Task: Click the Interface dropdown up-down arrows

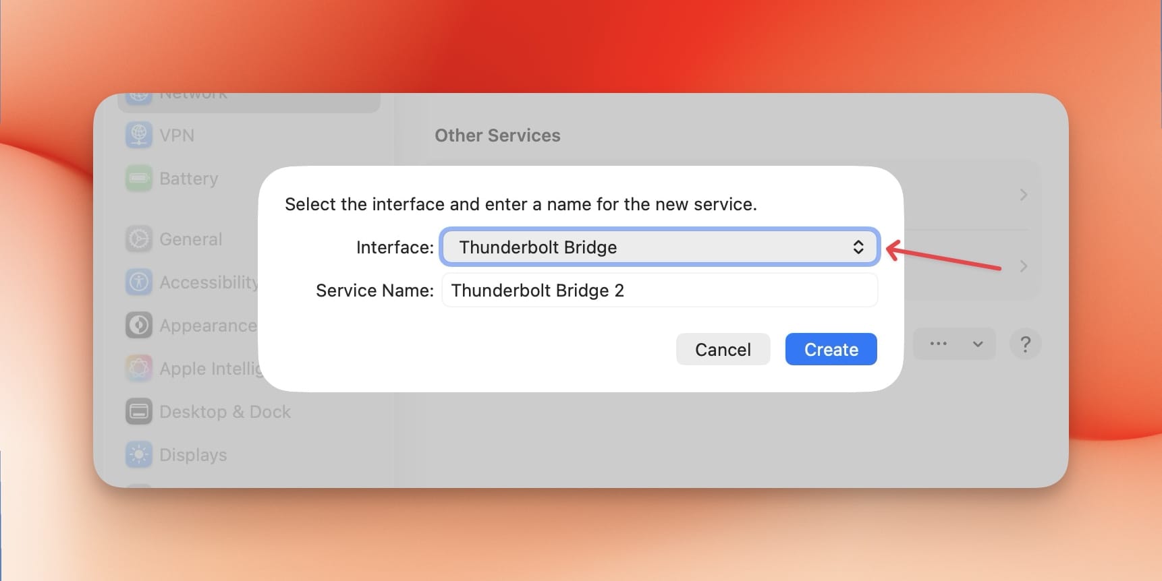Action: click(x=858, y=247)
